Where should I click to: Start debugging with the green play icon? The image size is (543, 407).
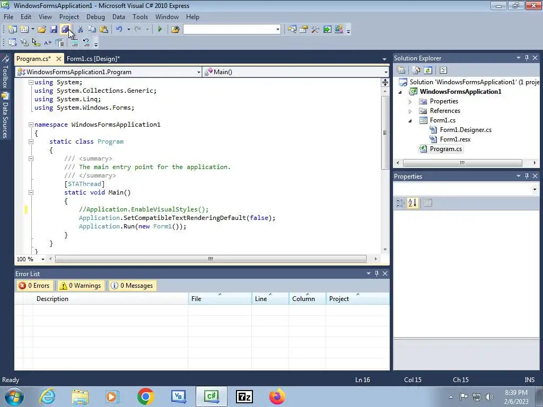click(160, 30)
